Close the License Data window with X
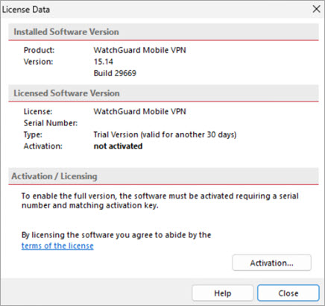 click(x=316, y=9)
